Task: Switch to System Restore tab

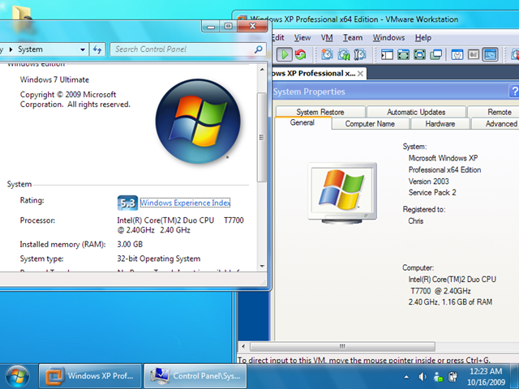Action: 320,112
